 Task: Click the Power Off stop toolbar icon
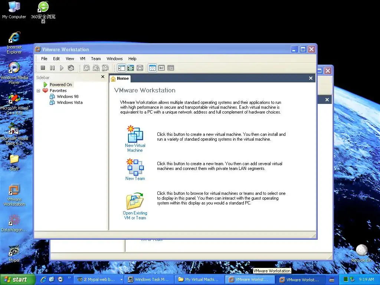[43, 68]
